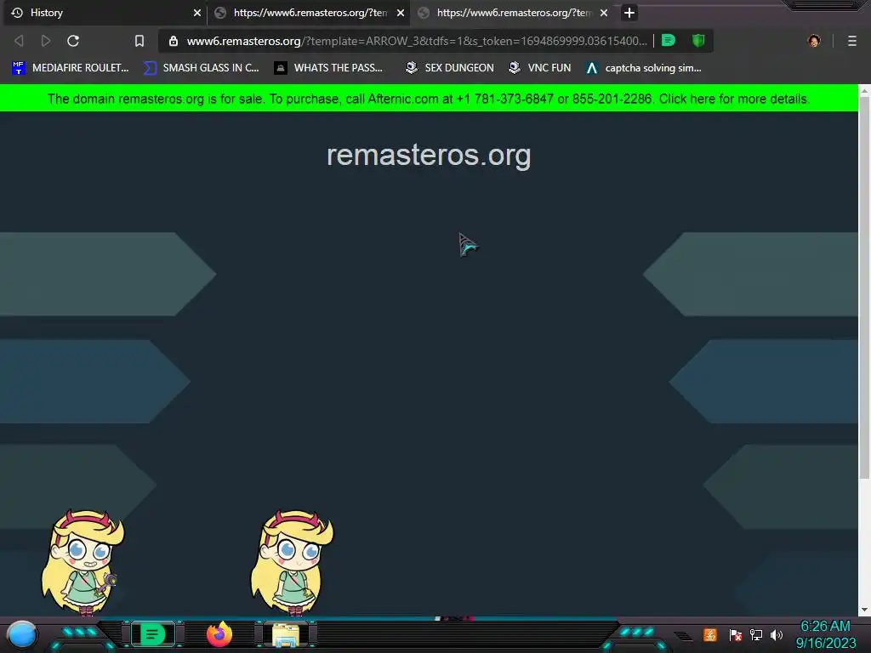
Task: Open File Explorer from the taskbar
Action: (x=286, y=634)
